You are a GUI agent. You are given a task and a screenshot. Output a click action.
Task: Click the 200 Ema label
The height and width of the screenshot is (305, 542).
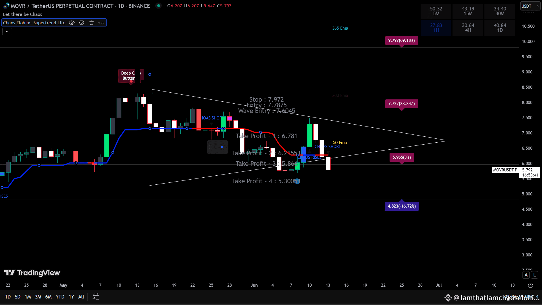[340, 95]
